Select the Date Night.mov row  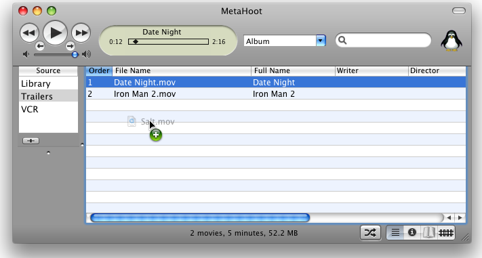tap(276, 82)
